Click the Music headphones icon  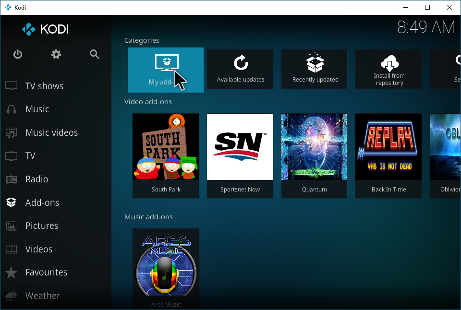click(x=11, y=109)
